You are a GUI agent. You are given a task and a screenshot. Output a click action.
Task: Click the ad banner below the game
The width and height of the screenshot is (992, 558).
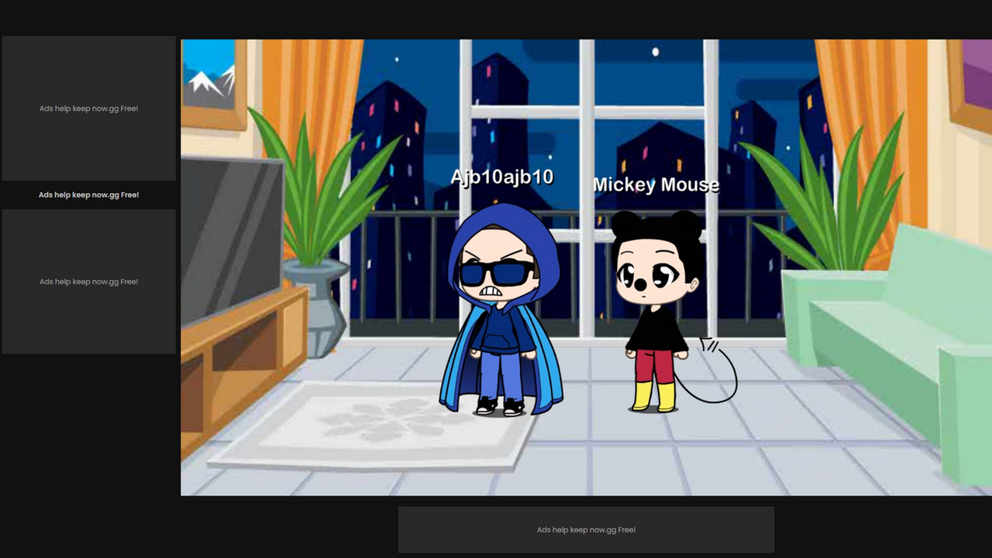[x=586, y=530]
